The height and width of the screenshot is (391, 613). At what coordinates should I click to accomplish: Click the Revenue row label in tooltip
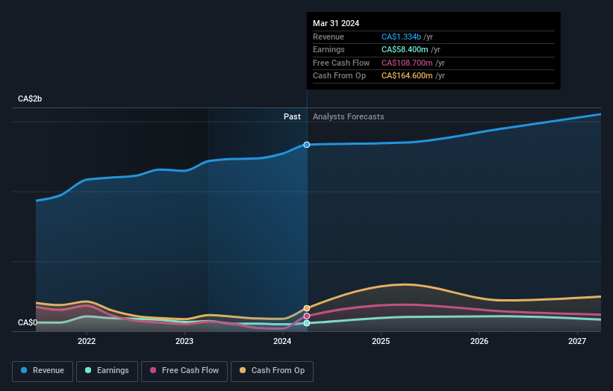coord(329,37)
